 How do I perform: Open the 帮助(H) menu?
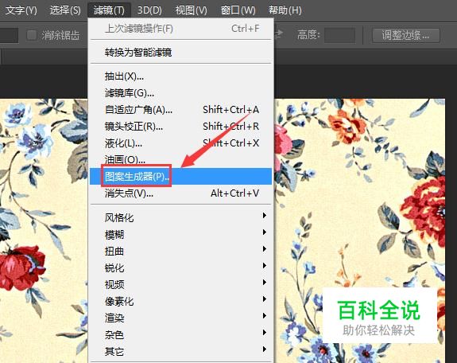pos(285,10)
